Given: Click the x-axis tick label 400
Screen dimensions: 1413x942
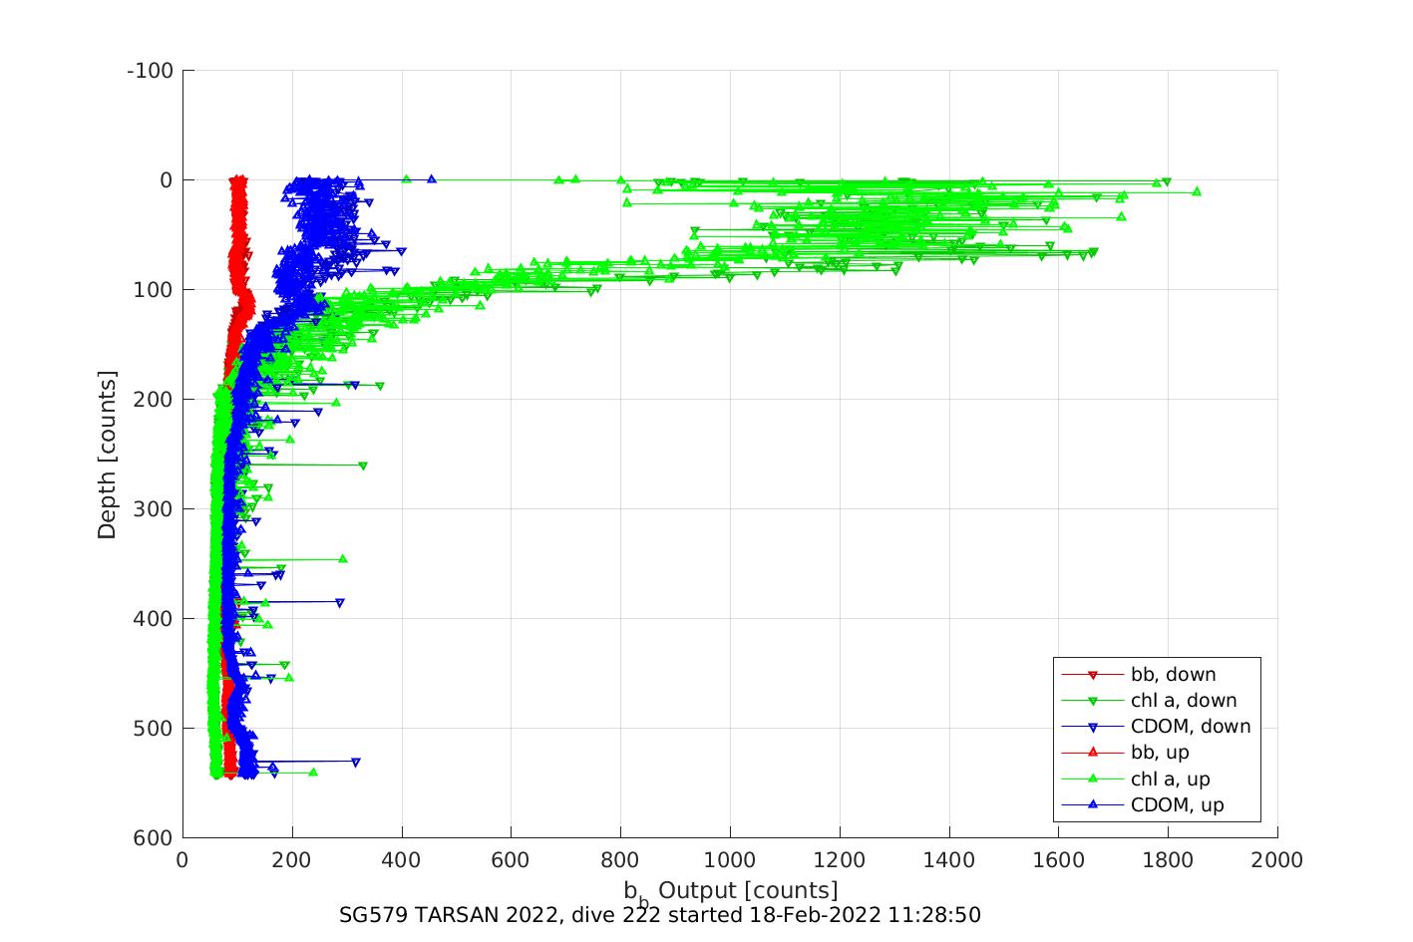Looking at the screenshot, I should [x=402, y=860].
